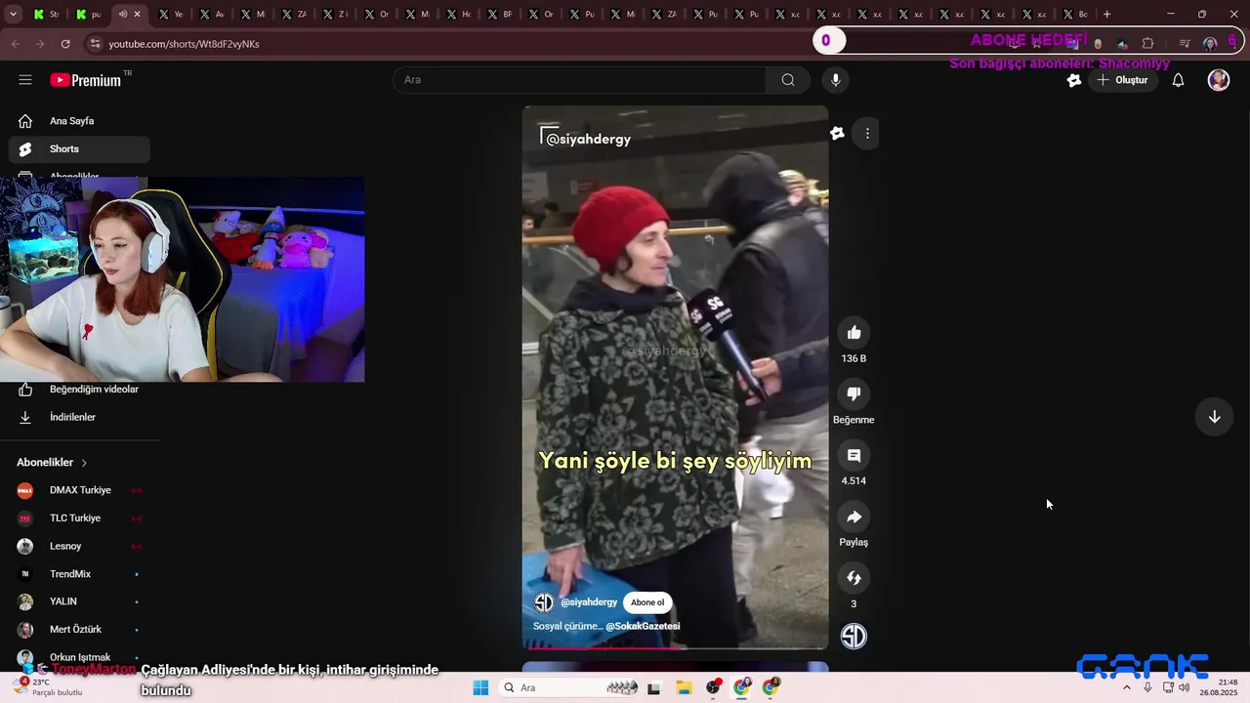This screenshot has width=1250, height=703.
Task: Open the taskbar clock showing 21:48
Action: [1219, 687]
